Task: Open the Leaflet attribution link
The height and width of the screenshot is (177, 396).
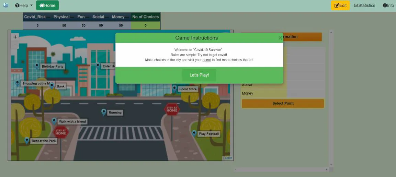Action: pyautogui.click(x=228, y=158)
